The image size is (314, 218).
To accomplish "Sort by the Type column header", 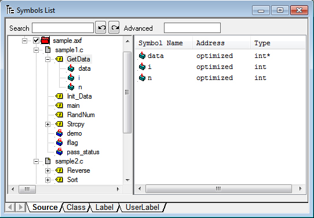I will pos(278,43).
